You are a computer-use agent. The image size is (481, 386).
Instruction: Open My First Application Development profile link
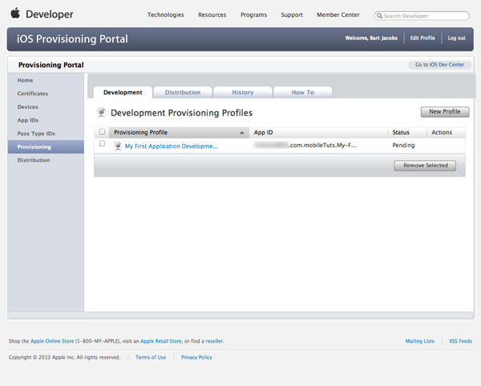(x=172, y=146)
